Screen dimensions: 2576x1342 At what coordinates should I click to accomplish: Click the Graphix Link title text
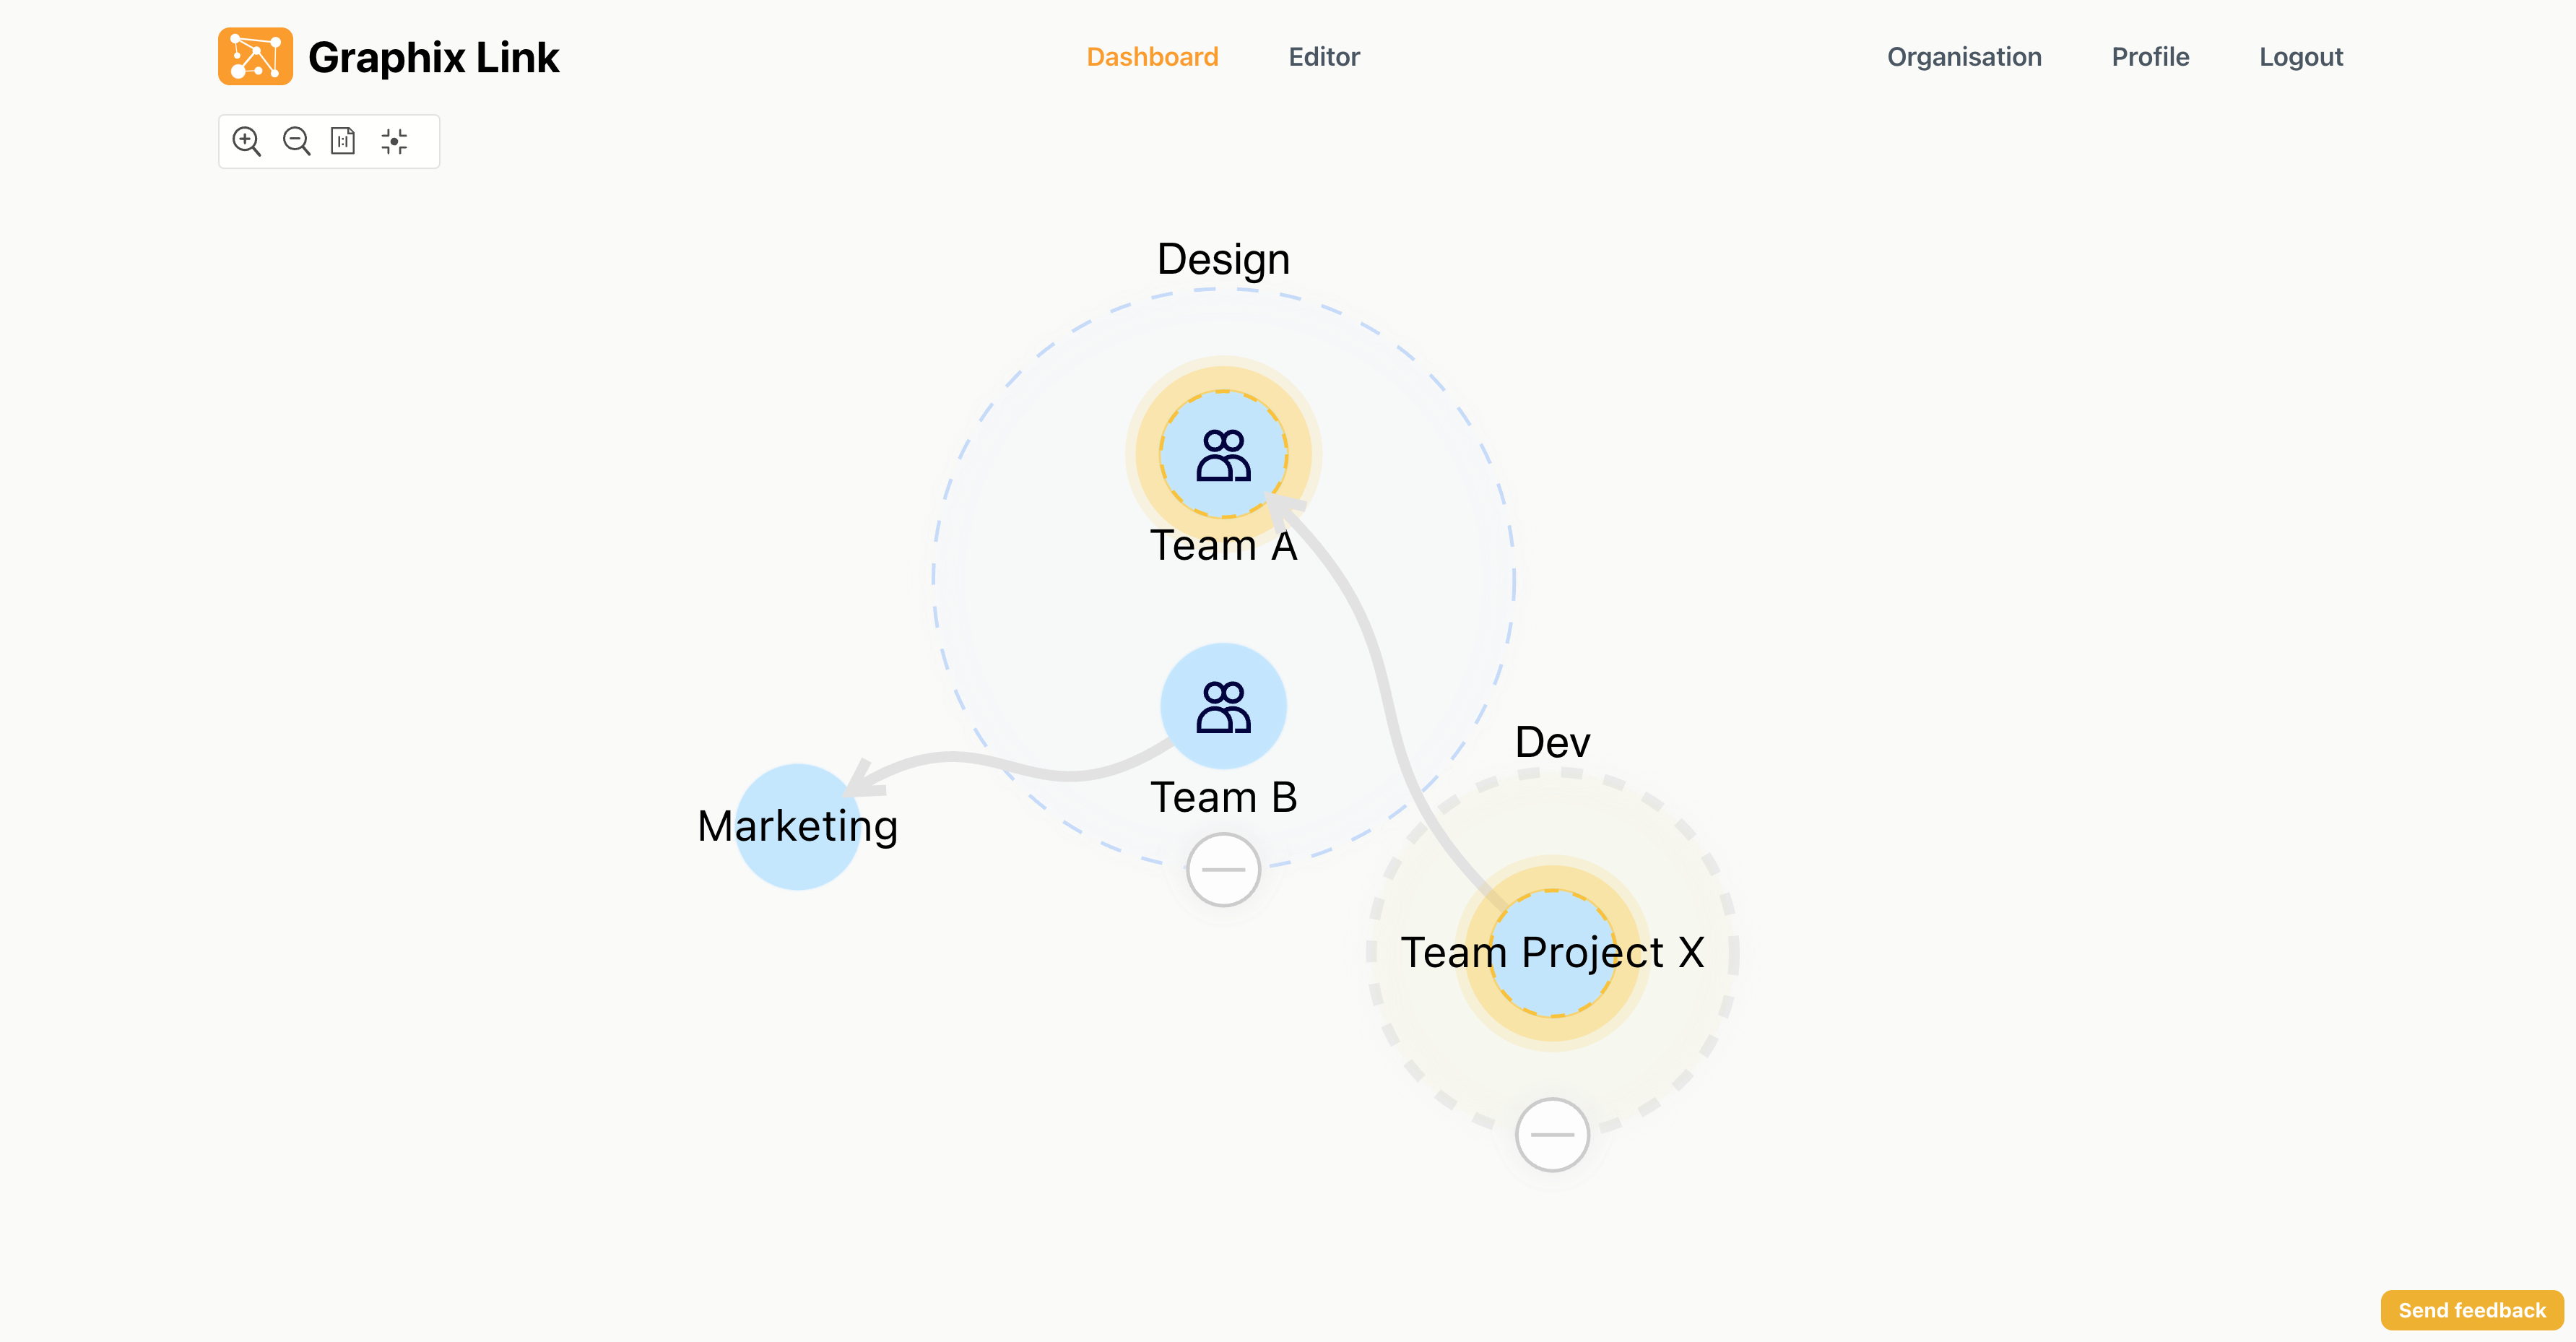pos(433,57)
